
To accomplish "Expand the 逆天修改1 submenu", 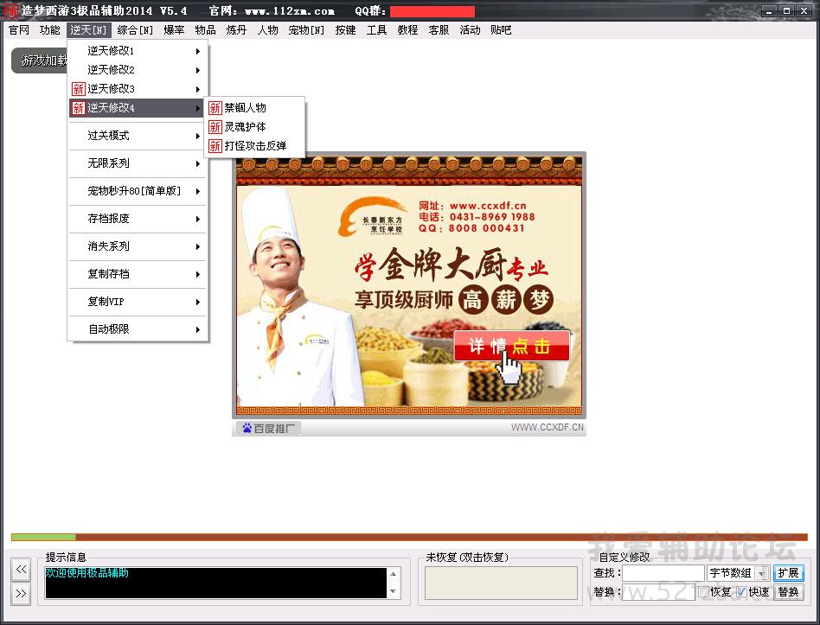I will (138, 51).
